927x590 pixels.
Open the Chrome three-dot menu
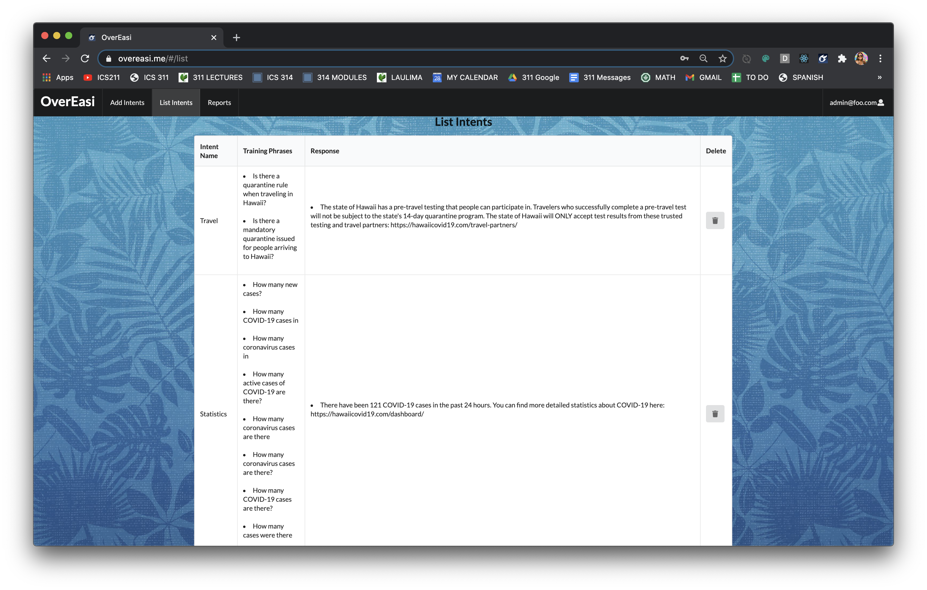[880, 58]
